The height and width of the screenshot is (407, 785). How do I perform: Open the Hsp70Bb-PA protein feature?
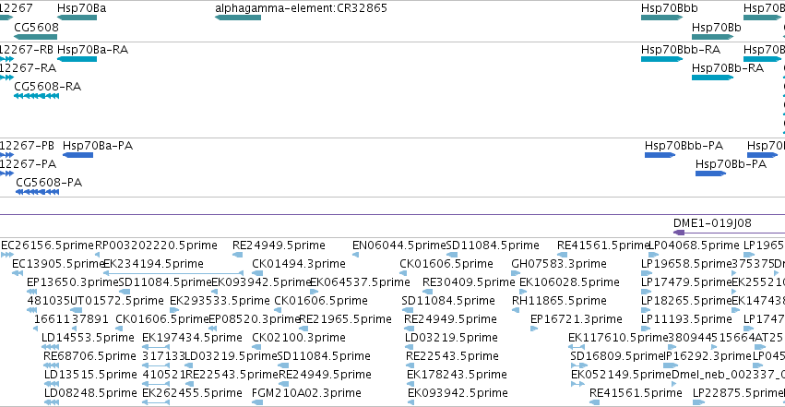tap(710, 174)
